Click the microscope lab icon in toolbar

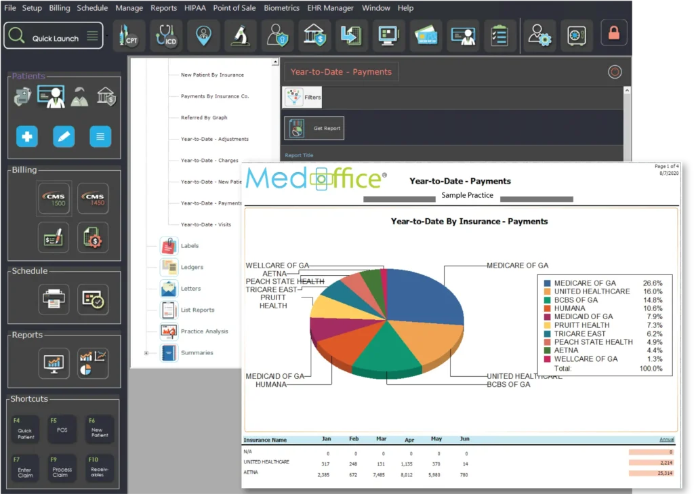click(240, 35)
